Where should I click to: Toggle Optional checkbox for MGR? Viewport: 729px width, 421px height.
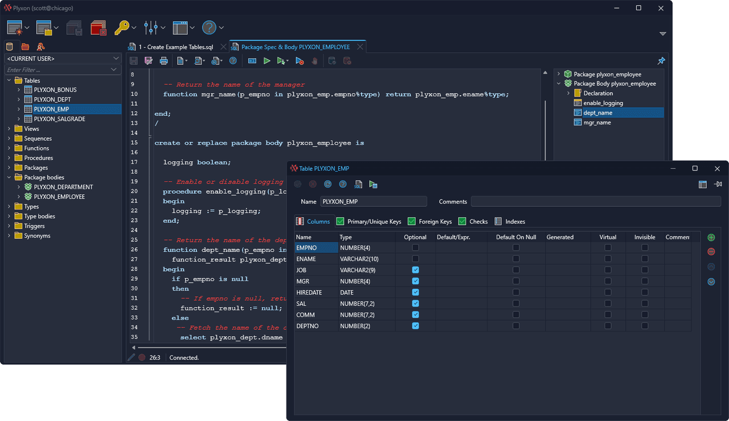(x=415, y=281)
